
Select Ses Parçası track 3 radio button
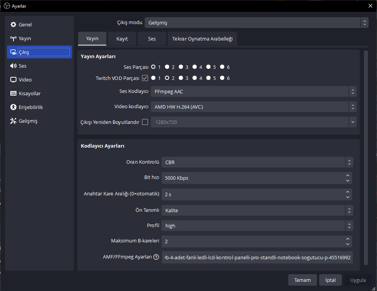[x=181, y=67]
